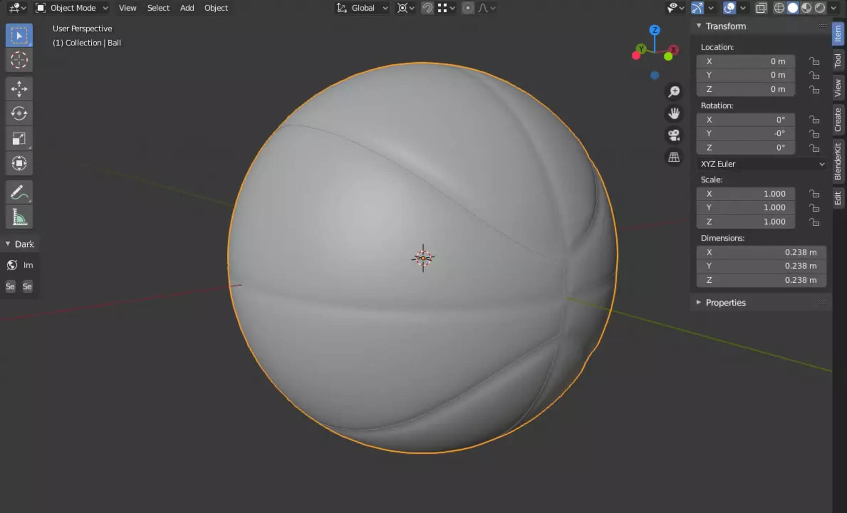
Task: Toggle lock for Location X
Action: (x=814, y=61)
